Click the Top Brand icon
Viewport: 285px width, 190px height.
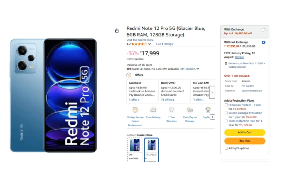tap(208, 110)
